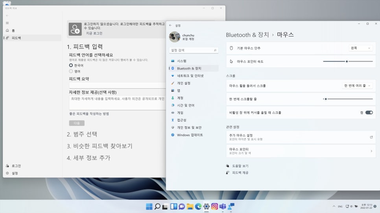This screenshot has height=213, width=380.
Task: Open the 기본 마우스 단추 dropdown set to 왼쪽
Action: point(360,48)
